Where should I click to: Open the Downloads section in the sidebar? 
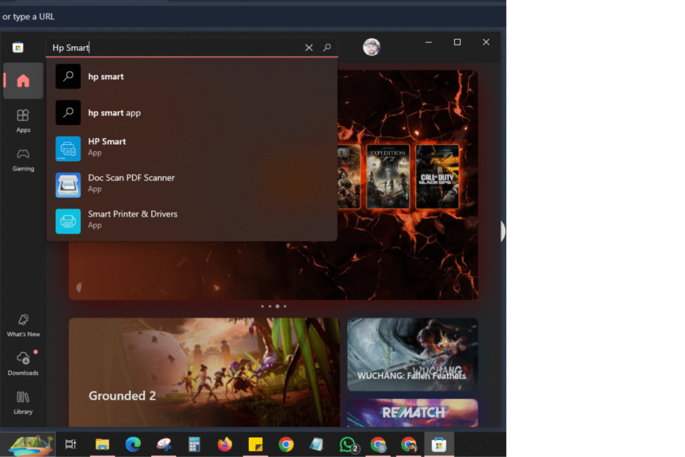[23, 363]
